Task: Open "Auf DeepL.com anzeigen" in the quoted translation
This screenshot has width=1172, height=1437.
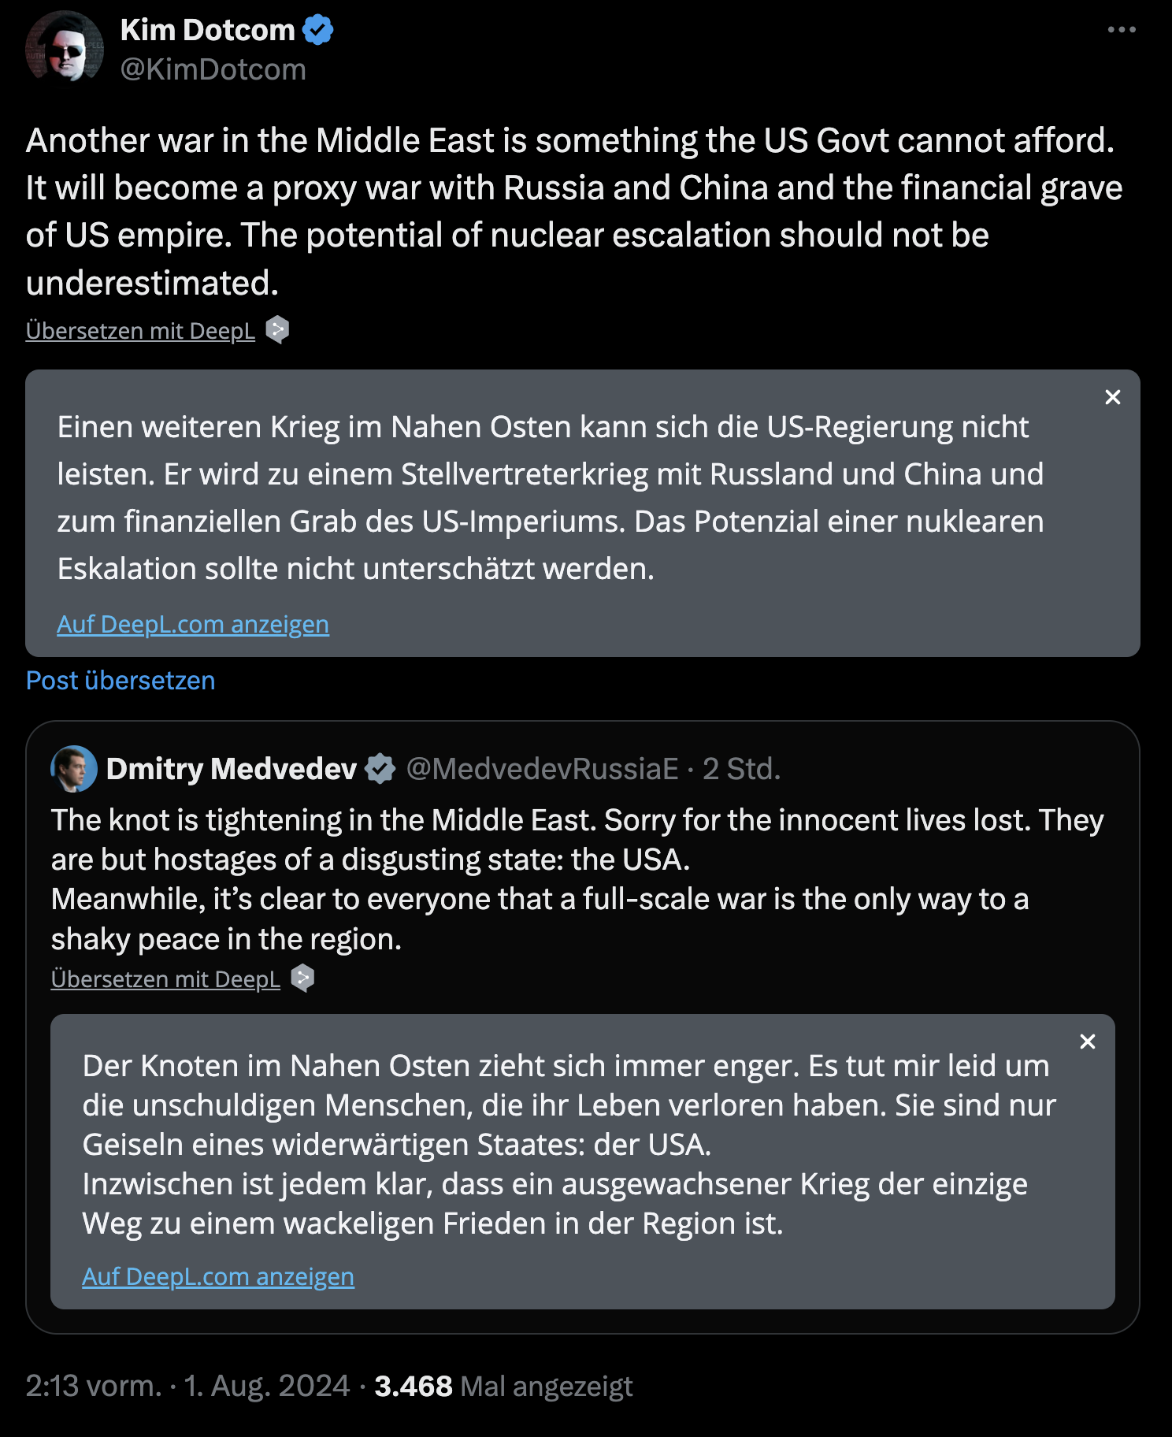Action: 218,1276
